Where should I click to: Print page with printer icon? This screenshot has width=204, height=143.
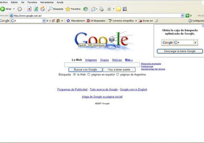pyautogui.click(x=101, y=9)
